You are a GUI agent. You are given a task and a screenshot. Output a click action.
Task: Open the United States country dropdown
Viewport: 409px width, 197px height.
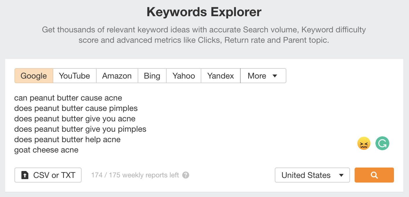[312, 175]
